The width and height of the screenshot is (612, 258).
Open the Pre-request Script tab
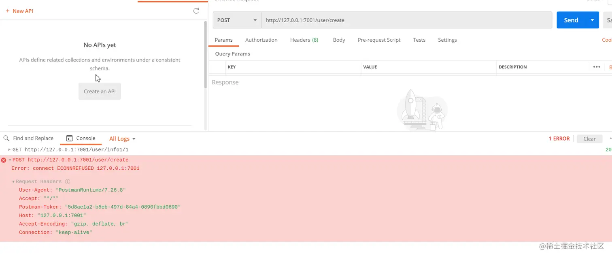coord(379,40)
